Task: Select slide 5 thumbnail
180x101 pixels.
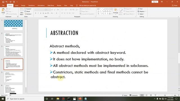Action: [x=13, y=77]
